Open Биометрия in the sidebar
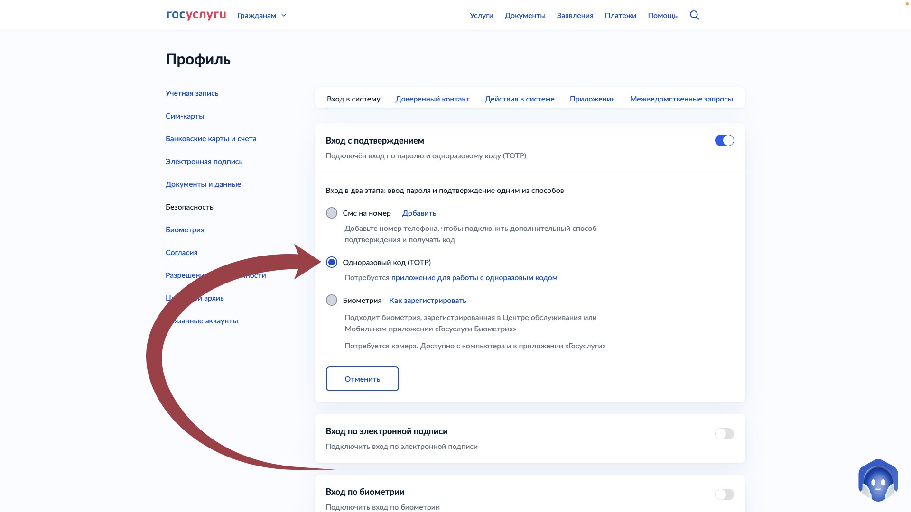Image resolution: width=911 pixels, height=512 pixels. click(185, 229)
